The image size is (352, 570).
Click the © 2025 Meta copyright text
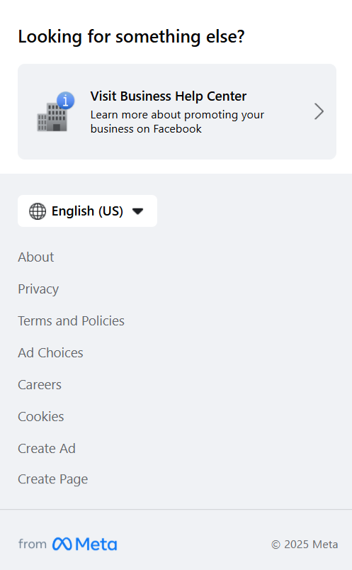click(x=305, y=544)
